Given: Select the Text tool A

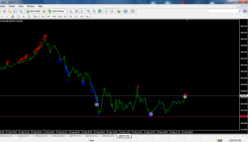Looking at the screenshot, I should pyautogui.click(x=23, y=16).
